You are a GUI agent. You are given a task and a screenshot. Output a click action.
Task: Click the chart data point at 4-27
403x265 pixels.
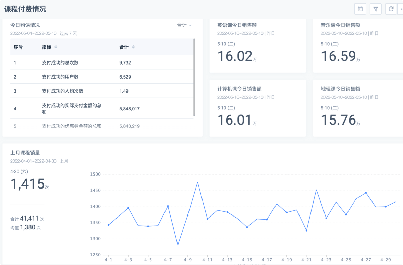coord(366,193)
